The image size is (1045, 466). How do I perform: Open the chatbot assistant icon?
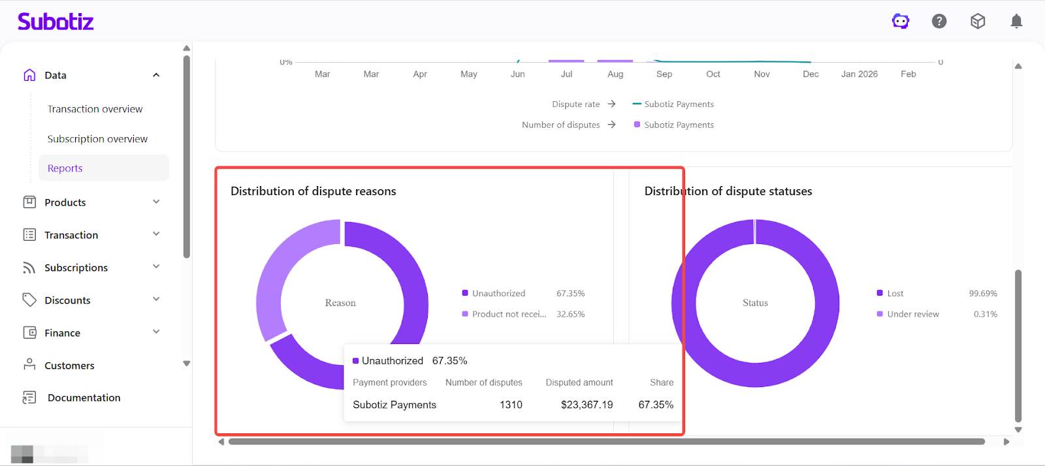click(x=901, y=22)
